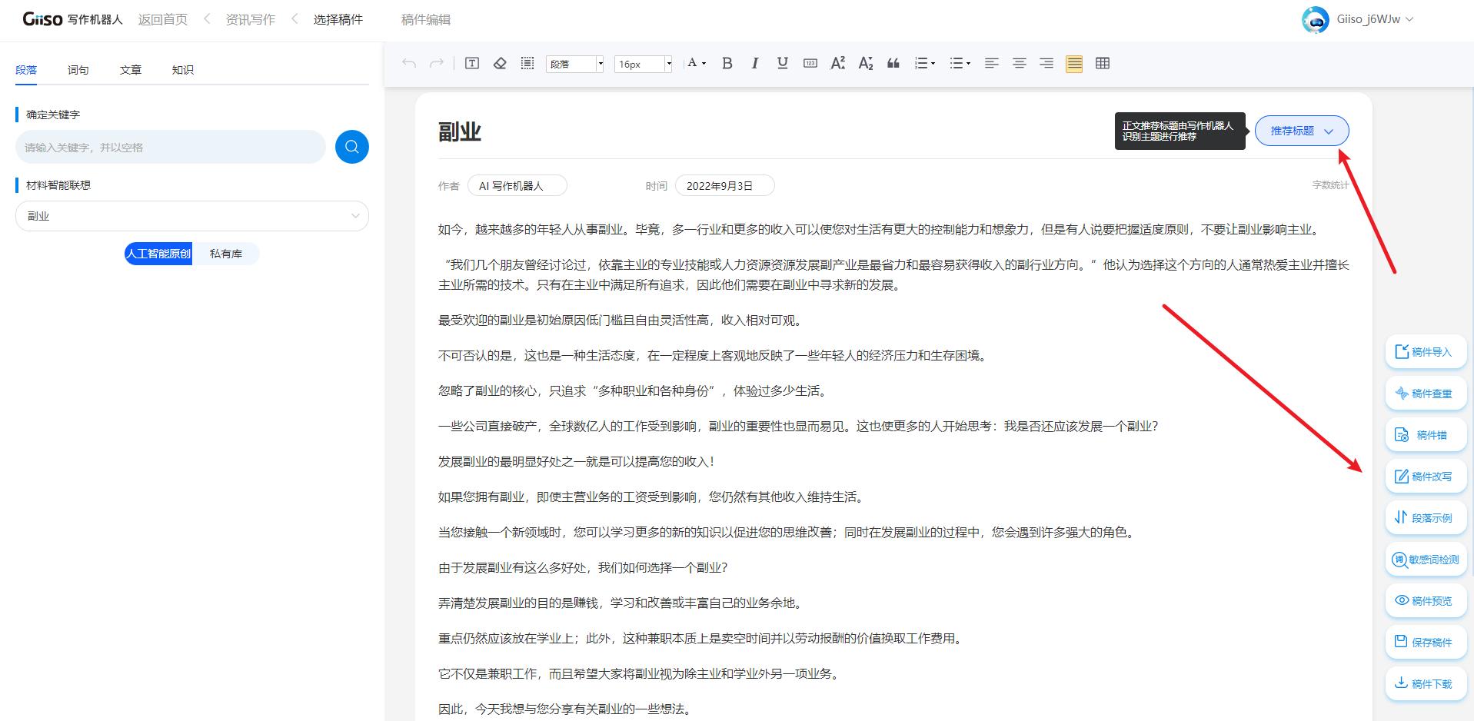Click the keyword input field

[169, 146]
